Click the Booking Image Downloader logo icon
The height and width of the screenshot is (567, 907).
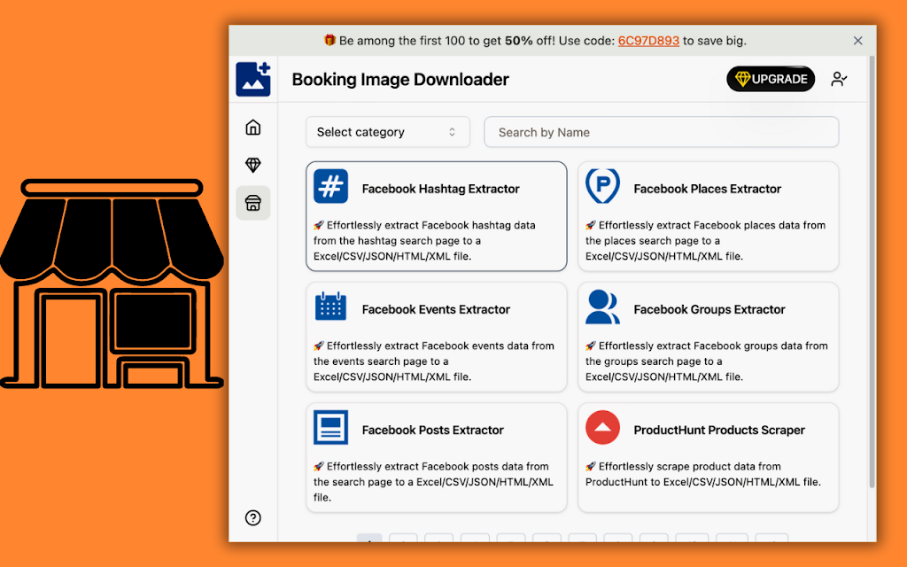click(252, 79)
